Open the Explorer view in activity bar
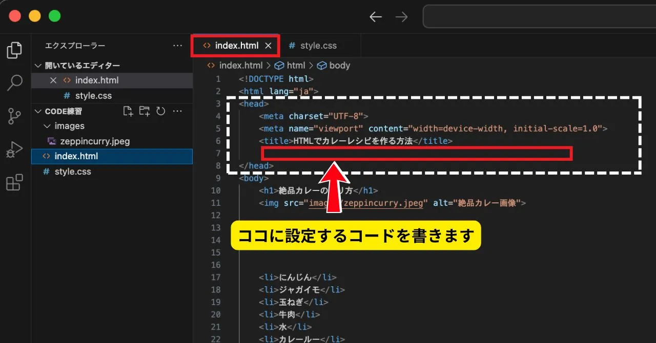Viewport: 656px width, 343px height. pos(14,50)
